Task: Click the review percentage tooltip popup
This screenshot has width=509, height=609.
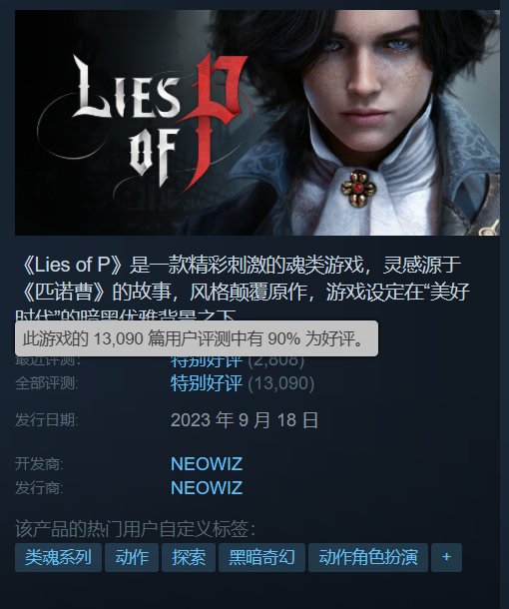Action: click(x=197, y=338)
